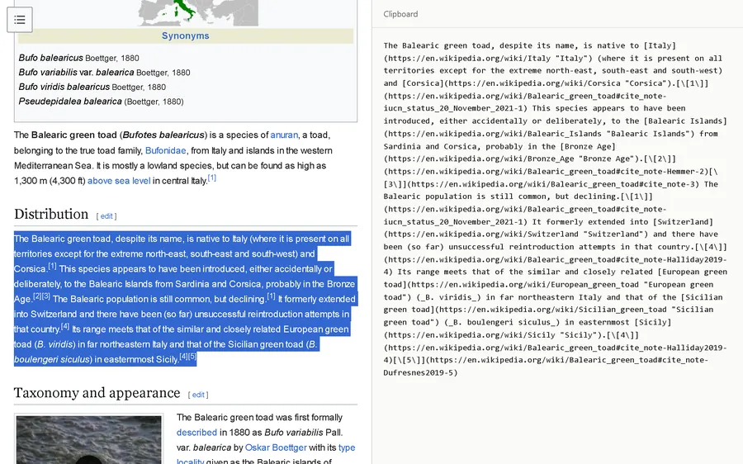Click citation [1] after 'but declining'
Screen dimensions: 743x464
click(x=271, y=296)
